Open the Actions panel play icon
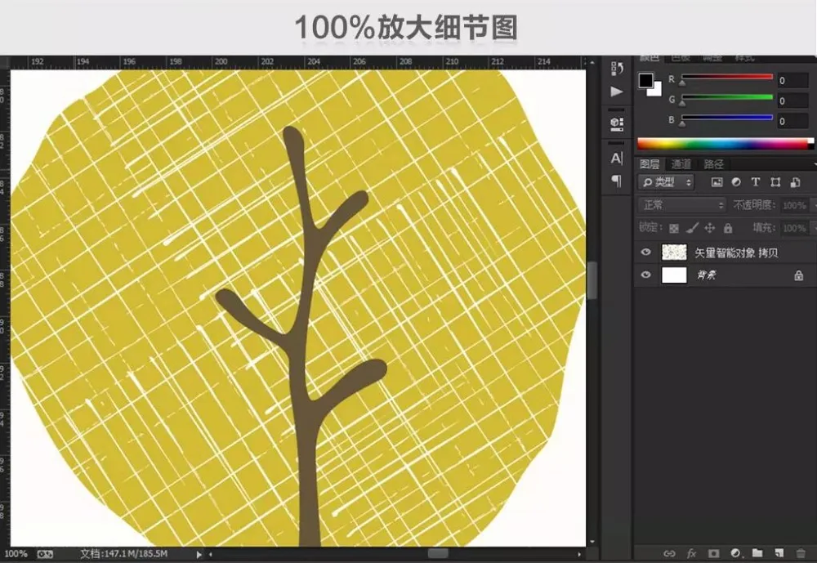 [x=617, y=92]
